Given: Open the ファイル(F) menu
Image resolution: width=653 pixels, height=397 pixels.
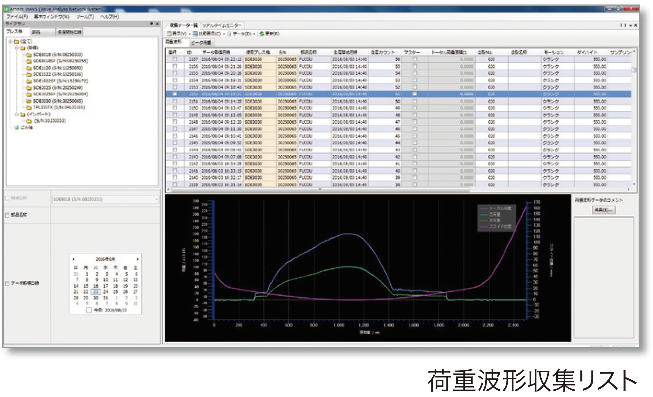Looking at the screenshot, I should [x=17, y=16].
